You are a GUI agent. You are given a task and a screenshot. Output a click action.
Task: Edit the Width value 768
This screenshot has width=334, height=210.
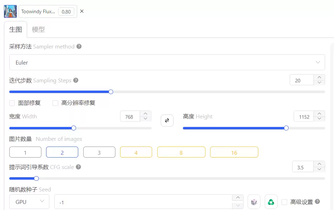130,117
